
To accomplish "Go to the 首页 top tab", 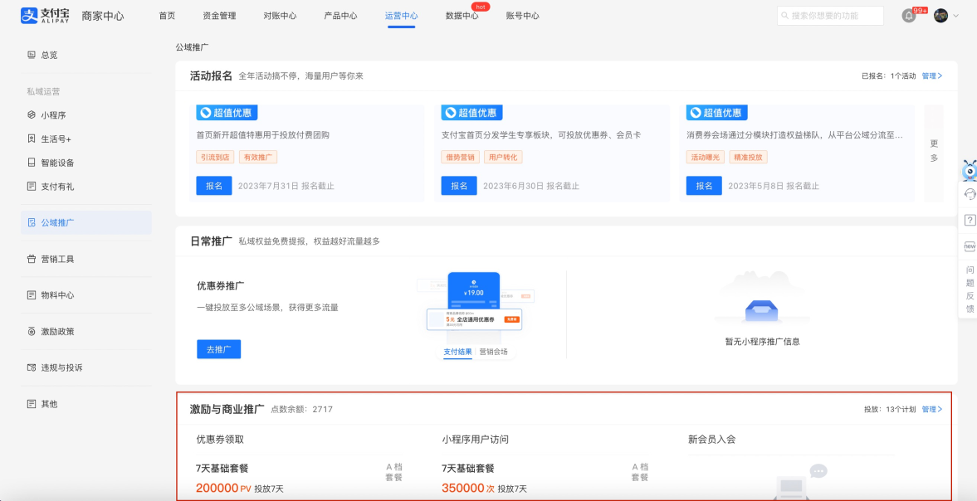I will tap(167, 17).
